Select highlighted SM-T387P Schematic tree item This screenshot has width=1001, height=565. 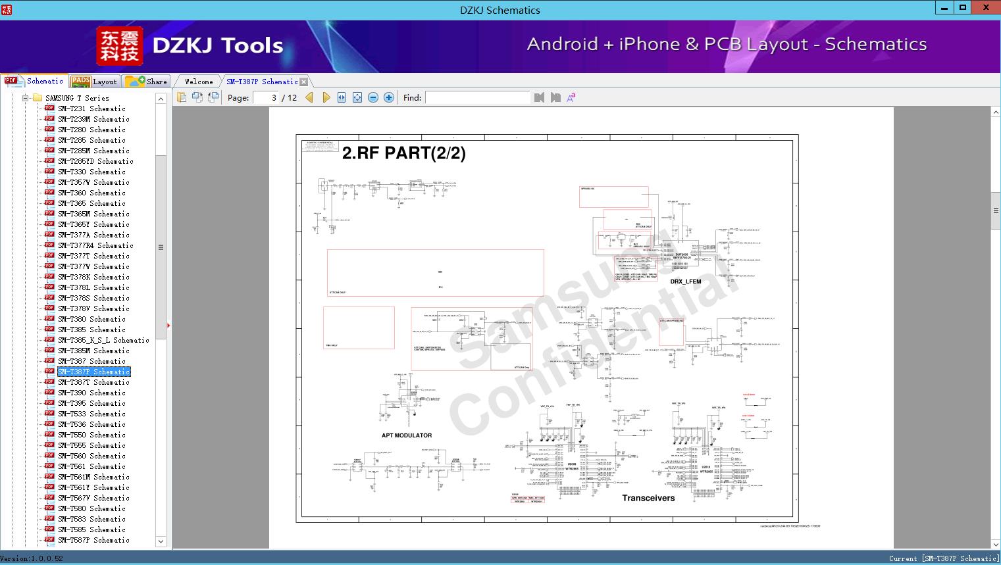coord(93,372)
